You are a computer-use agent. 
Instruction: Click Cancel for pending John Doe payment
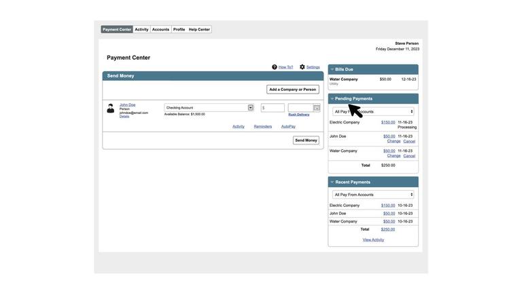click(x=409, y=141)
